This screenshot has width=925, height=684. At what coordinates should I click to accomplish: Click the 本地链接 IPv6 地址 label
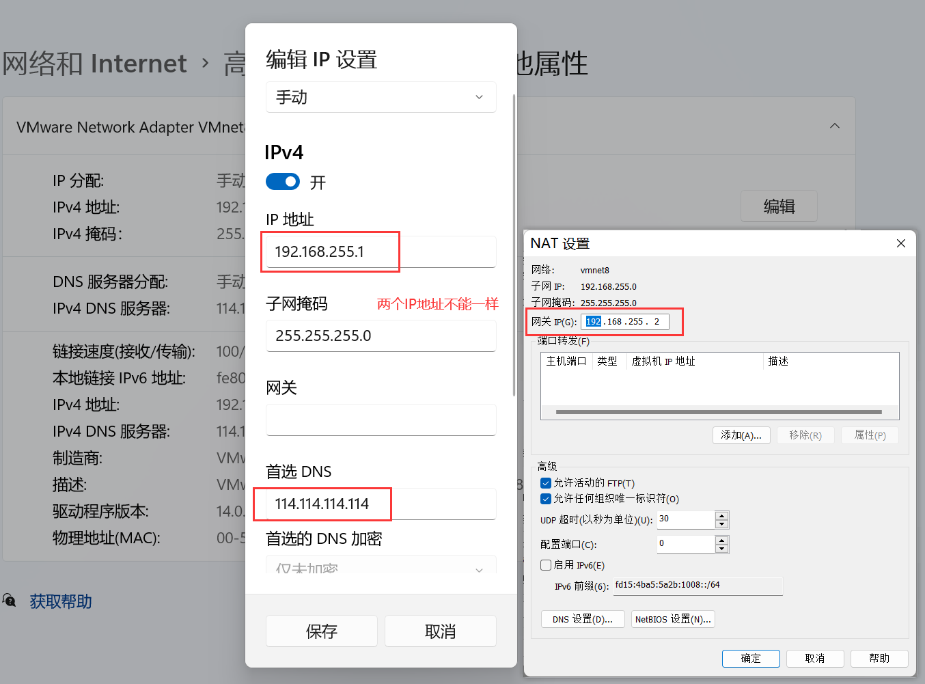120,379
